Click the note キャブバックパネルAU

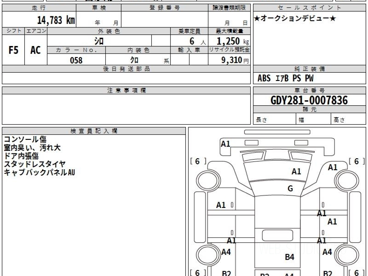tap(39, 173)
